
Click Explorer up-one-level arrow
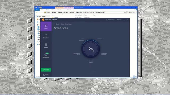[43, 12]
